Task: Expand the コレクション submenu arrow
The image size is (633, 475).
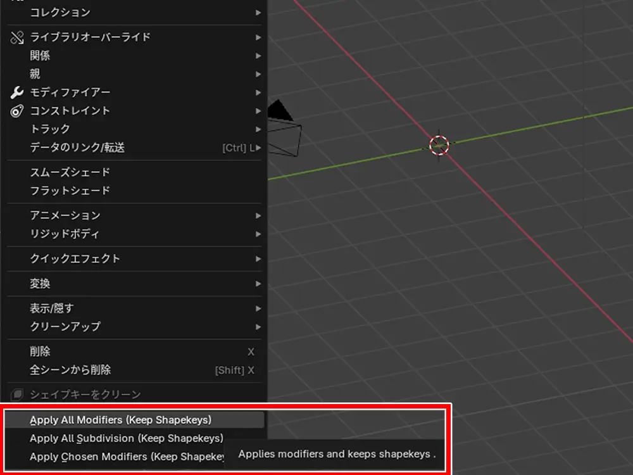Action: point(258,13)
